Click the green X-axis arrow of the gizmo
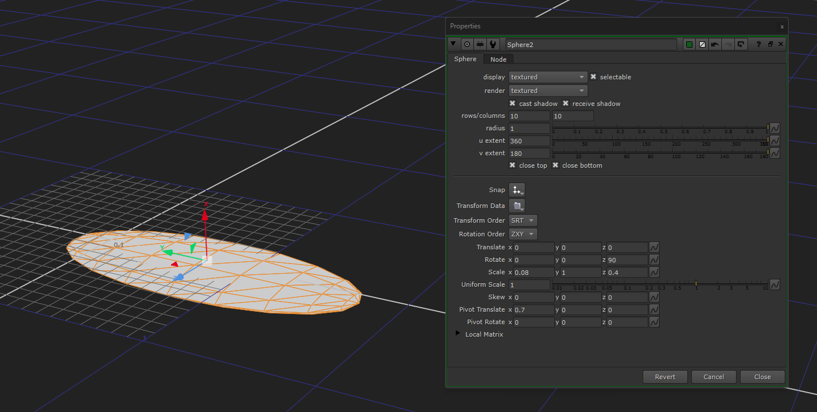The image size is (817, 412). 168,252
